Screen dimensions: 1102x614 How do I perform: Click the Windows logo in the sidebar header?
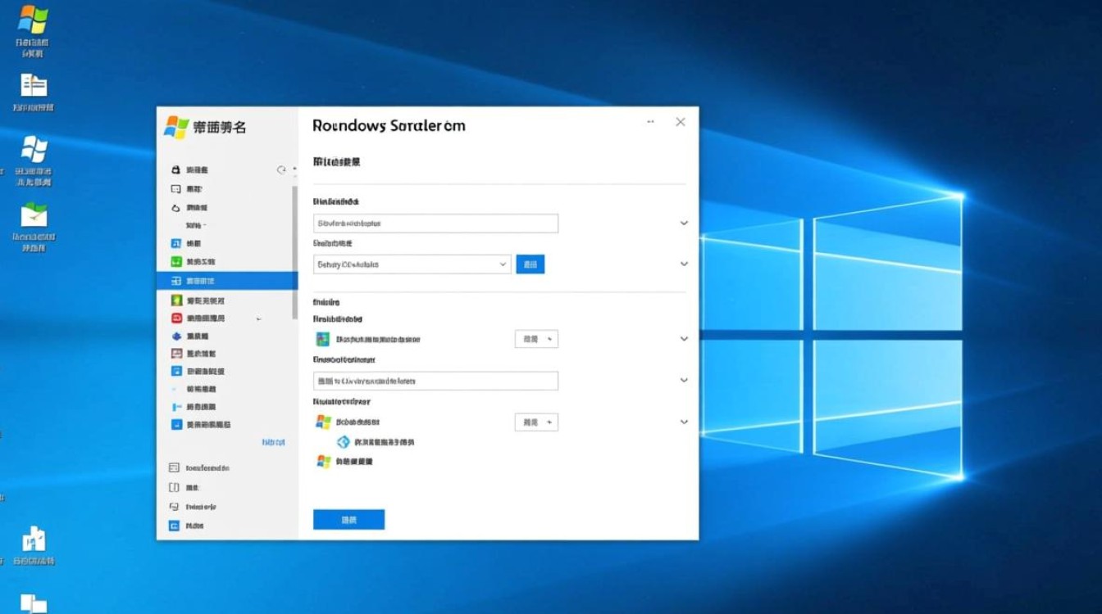pos(176,127)
